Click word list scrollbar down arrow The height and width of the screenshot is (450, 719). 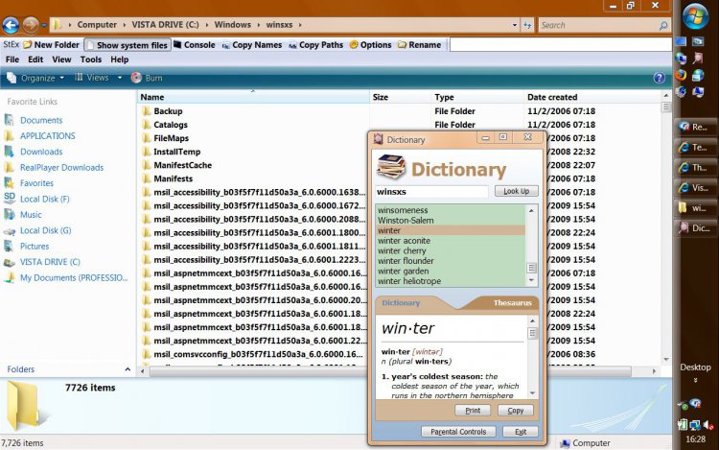(531, 280)
